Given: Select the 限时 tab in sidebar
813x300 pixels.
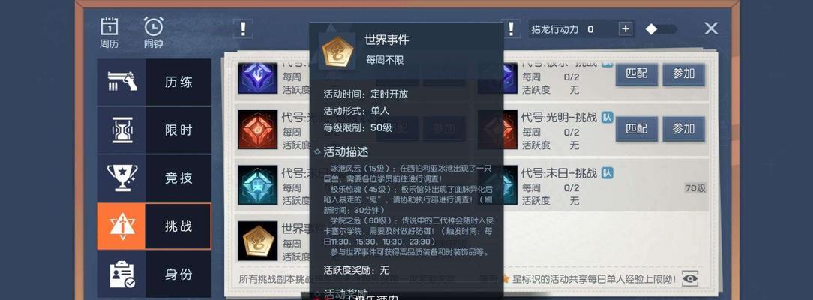Looking at the screenshot, I should point(154,130).
